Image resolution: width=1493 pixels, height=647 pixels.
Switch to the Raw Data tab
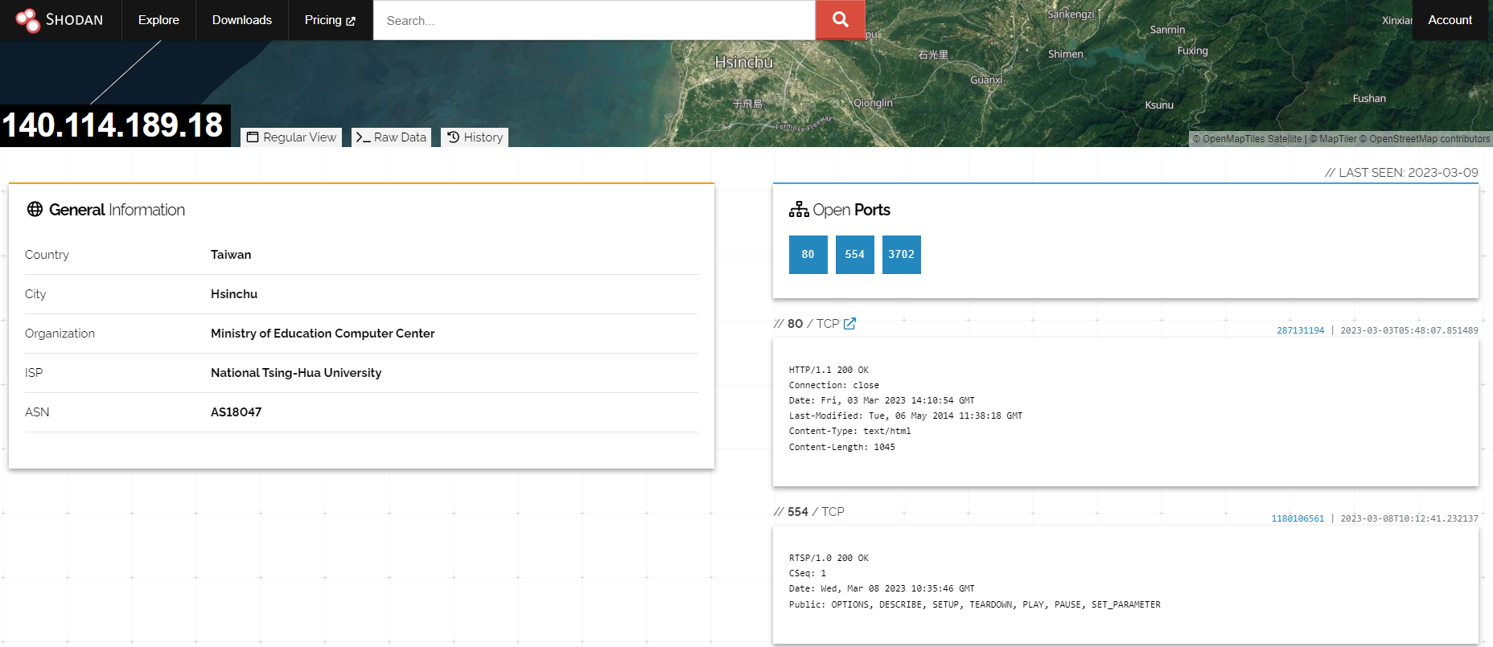coord(391,137)
